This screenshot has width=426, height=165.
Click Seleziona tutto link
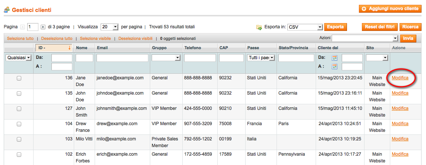tap(20, 38)
